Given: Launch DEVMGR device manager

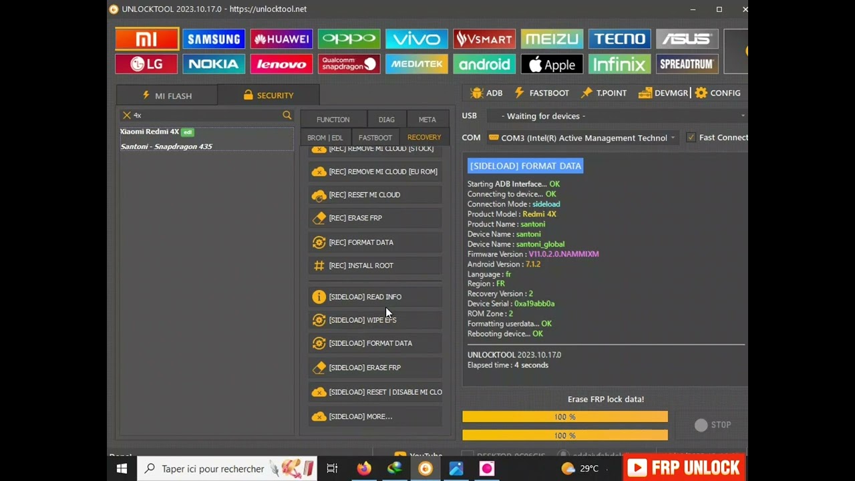Looking at the screenshot, I should pyautogui.click(x=663, y=93).
